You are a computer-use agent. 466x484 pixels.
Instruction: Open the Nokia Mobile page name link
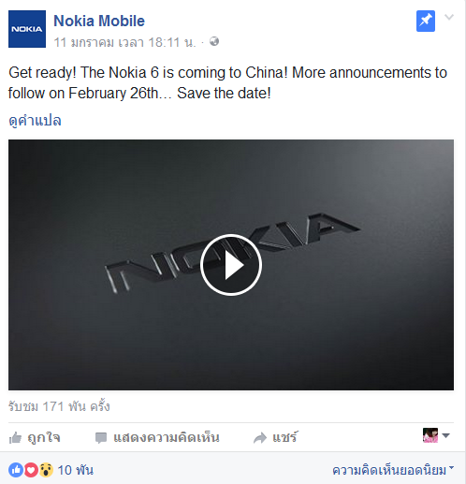click(x=99, y=21)
